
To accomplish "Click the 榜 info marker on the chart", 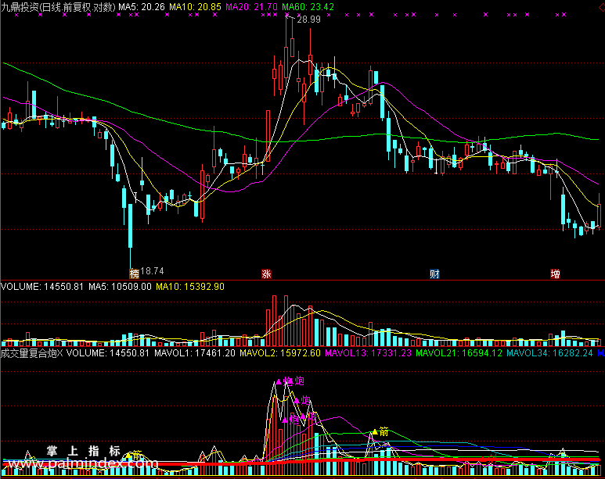I will click(x=134, y=273).
